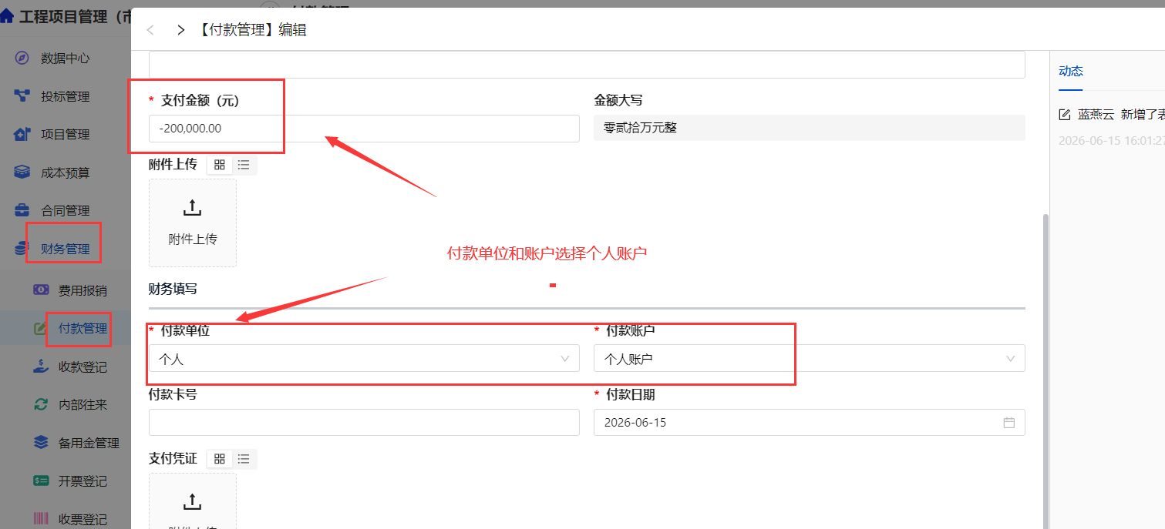Open the 合同管理 menu item
The height and width of the screenshot is (529, 1165).
point(66,210)
